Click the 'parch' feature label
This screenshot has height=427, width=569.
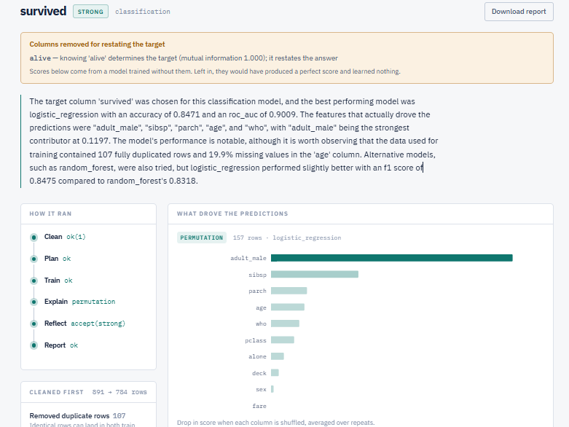(257, 291)
